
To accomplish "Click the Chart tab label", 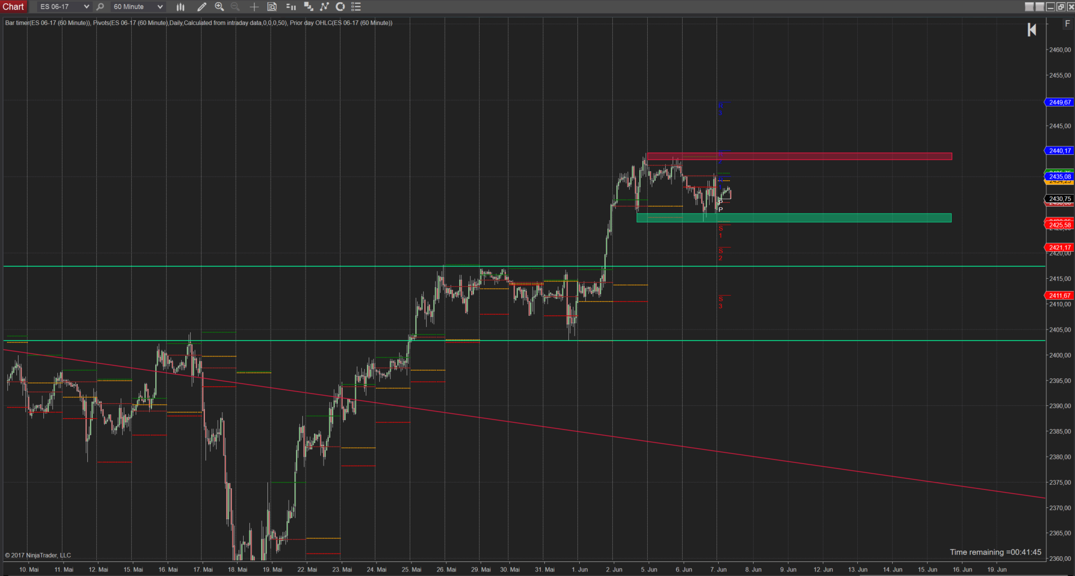I will pyautogui.click(x=14, y=7).
